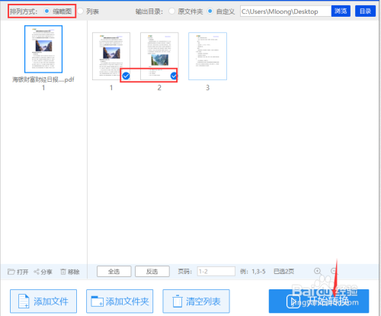Select the 缩略图 thumbnail view radio button
Viewport: 381px width, 316px height.
pyautogui.click(x=46, y=11)
